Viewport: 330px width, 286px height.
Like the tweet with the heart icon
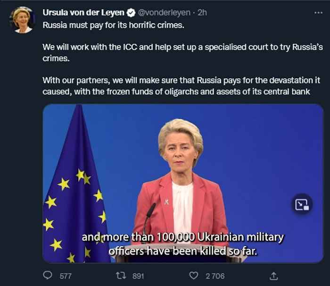(x=194, y=276)
